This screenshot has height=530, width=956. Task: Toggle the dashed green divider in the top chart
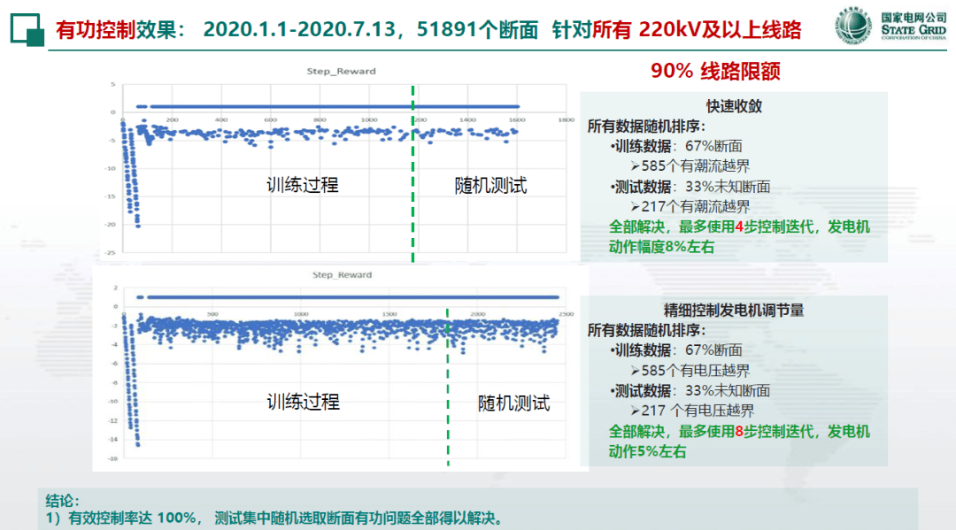412,168
